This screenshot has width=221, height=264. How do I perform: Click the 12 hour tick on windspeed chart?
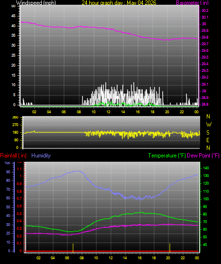click(x=108, y=112)
